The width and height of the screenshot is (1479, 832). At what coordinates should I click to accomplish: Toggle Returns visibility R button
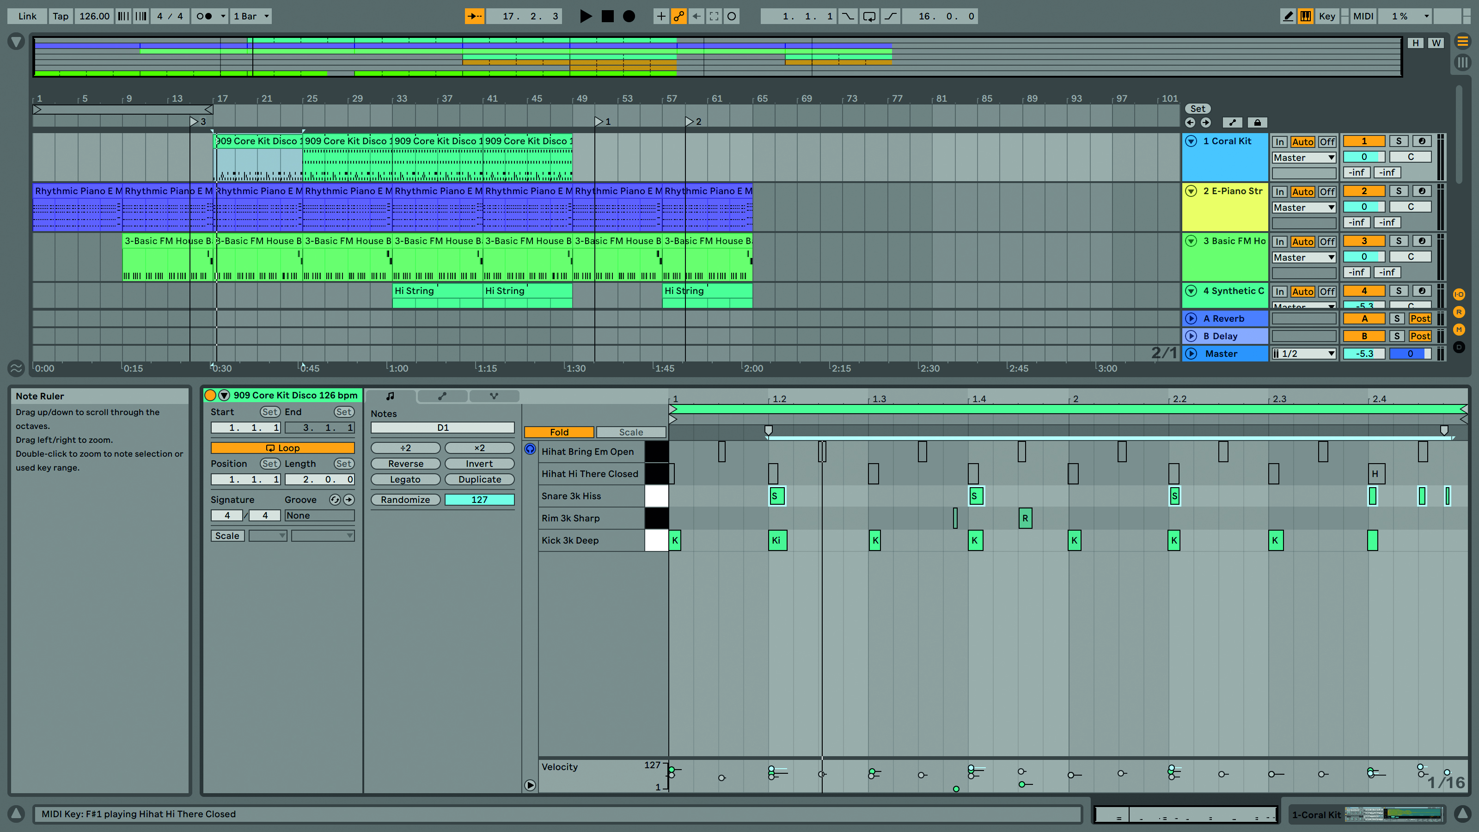(x=1459, y=312)
